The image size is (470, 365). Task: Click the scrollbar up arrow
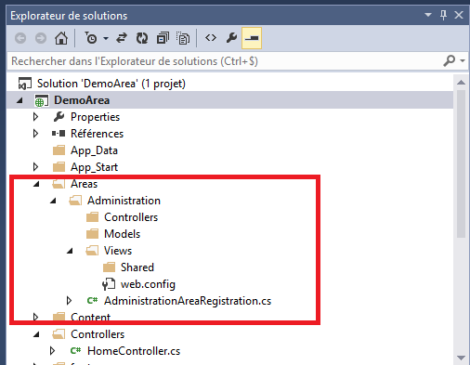(x=461, y=82)
